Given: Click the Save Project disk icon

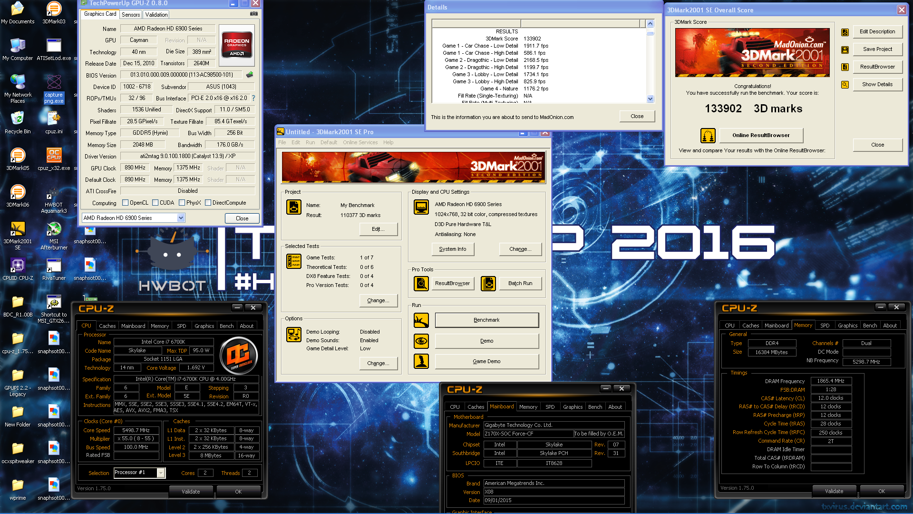Looking at the screenshot, I should pyautogui.click(x=845, y=49).
